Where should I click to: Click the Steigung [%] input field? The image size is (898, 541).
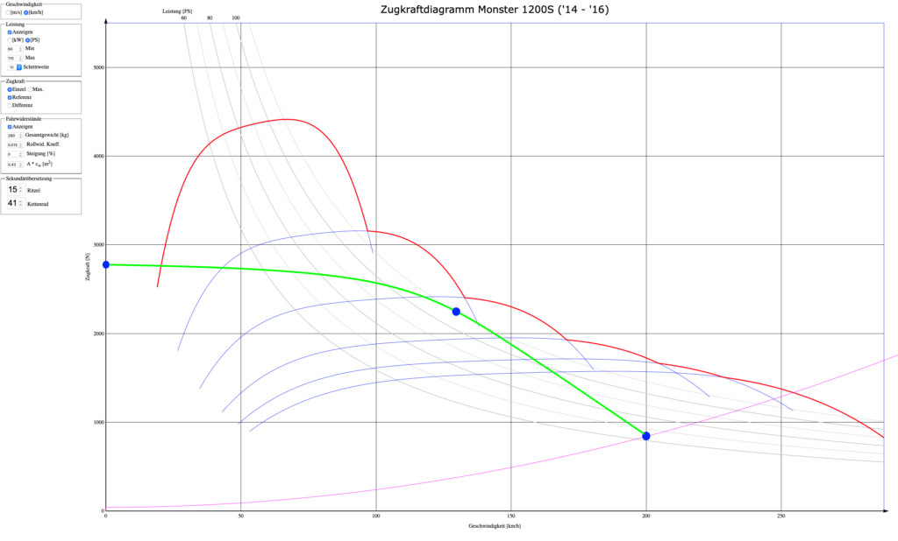click(x=13, y=155)
